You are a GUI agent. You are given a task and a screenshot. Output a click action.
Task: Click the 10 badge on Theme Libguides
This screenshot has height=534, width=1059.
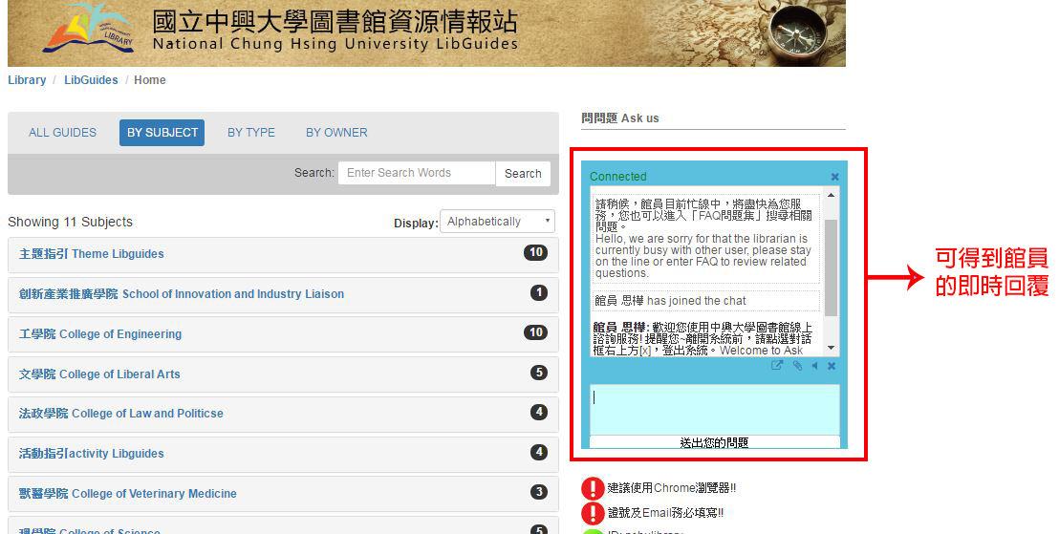(x=535, y=252)
